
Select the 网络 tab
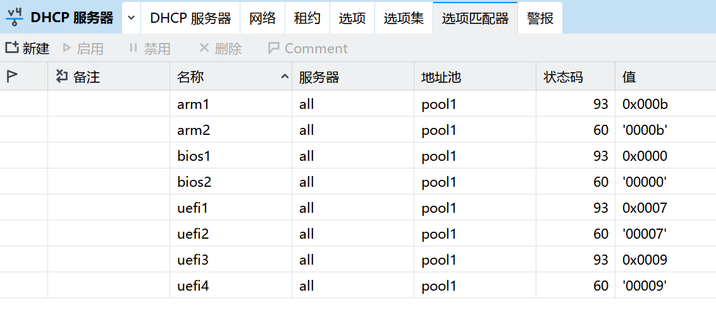(x=262, y=18)
